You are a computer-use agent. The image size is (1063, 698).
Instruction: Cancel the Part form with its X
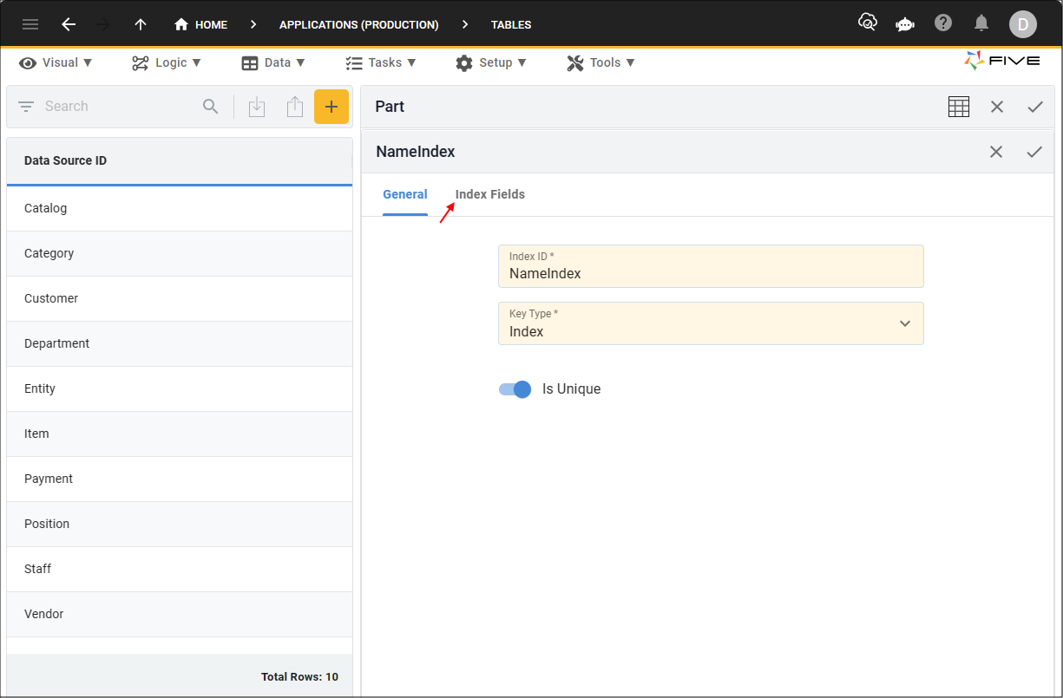[x=997, y=107]
